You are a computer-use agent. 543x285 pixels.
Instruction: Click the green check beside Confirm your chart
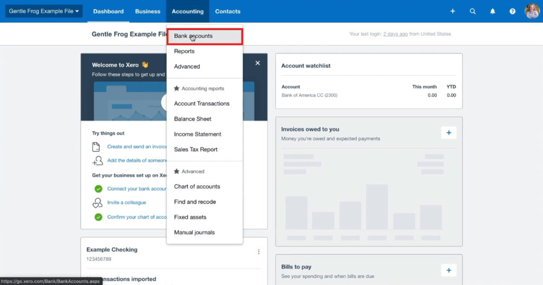98,217
